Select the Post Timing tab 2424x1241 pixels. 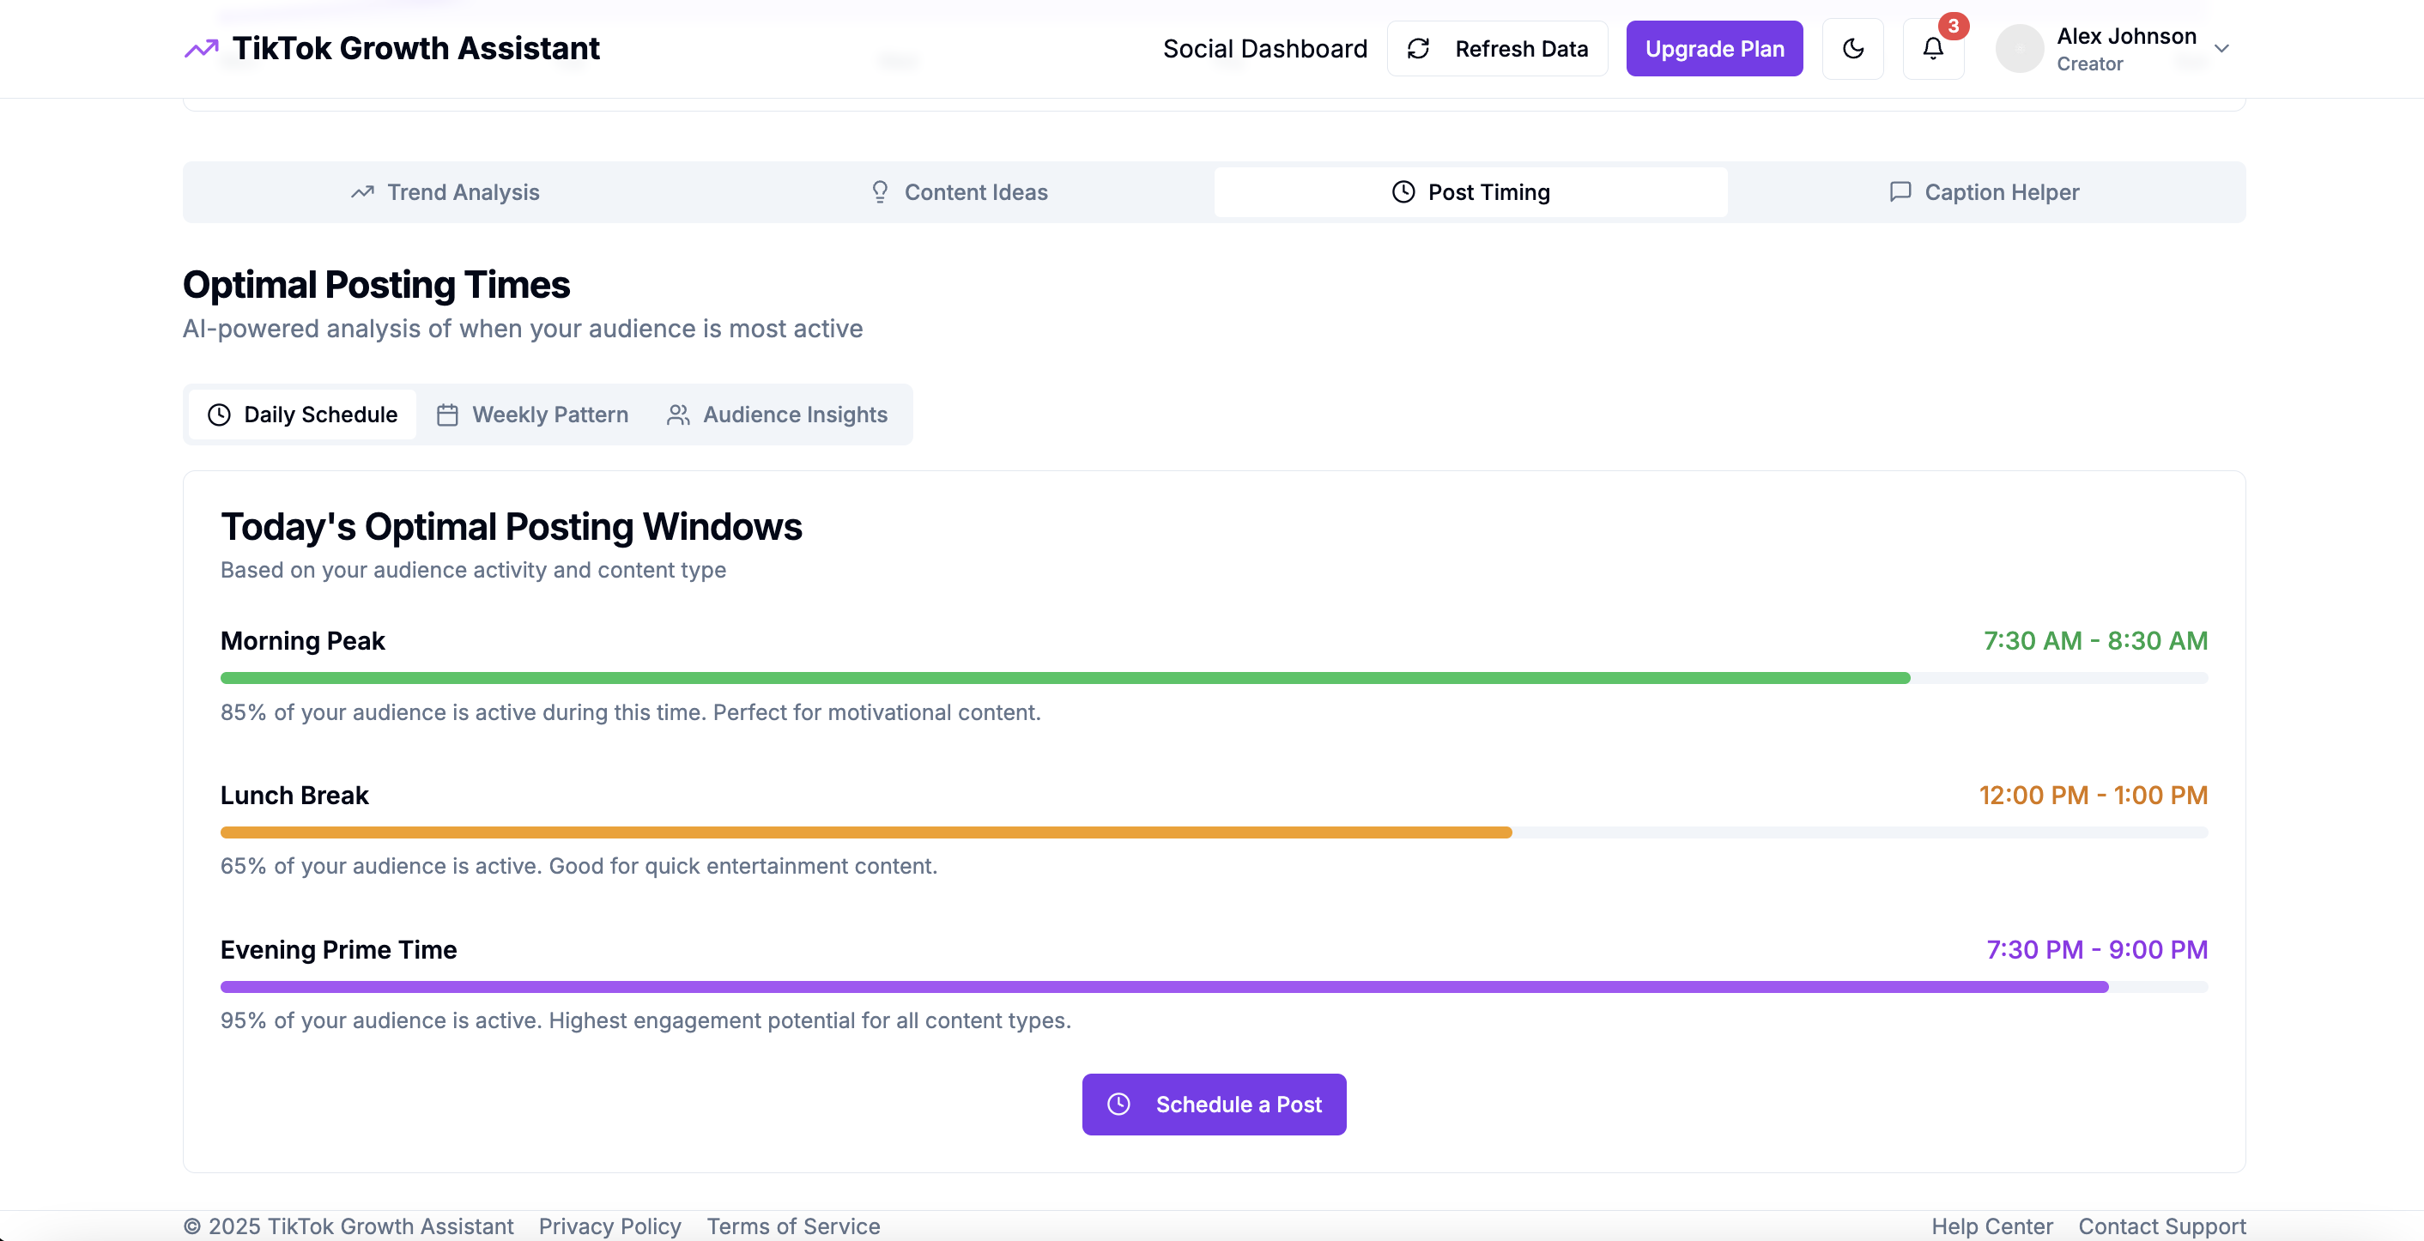1470,192
